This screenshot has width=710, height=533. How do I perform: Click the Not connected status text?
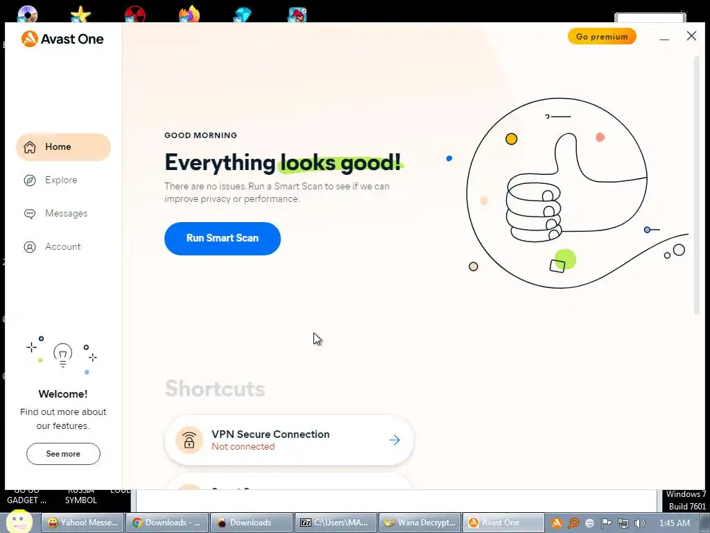click(x=243, y=446)
